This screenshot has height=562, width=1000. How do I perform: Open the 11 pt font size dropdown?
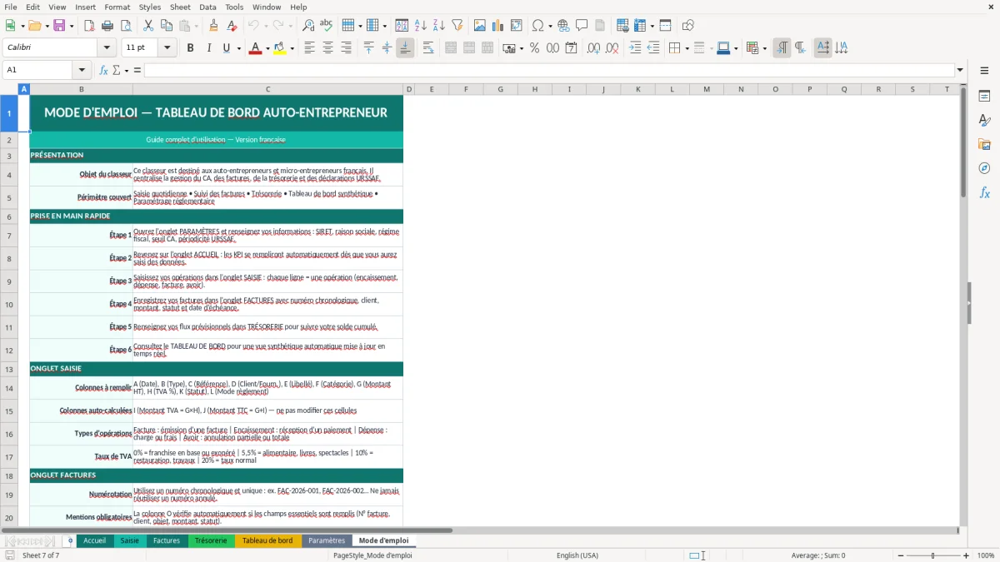167,48
